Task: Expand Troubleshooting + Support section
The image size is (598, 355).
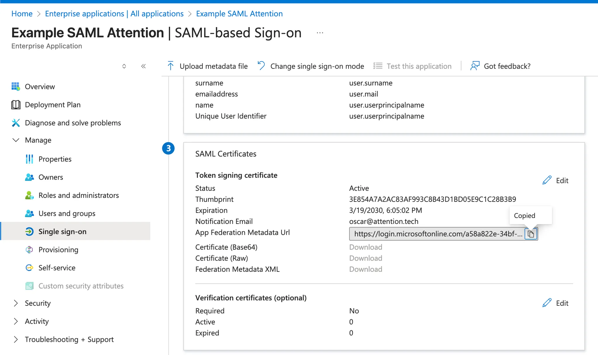Action: point(16,340)
